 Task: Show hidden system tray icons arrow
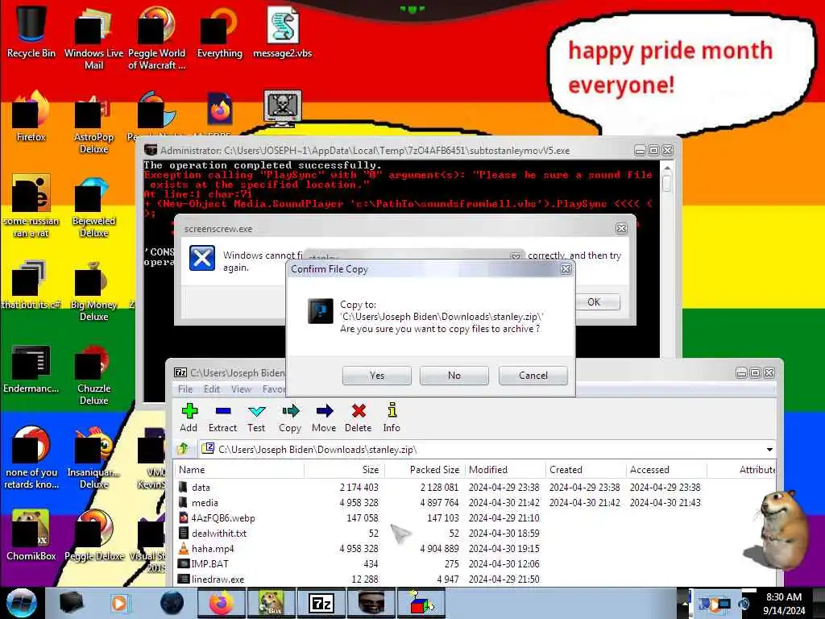point(685,603)
